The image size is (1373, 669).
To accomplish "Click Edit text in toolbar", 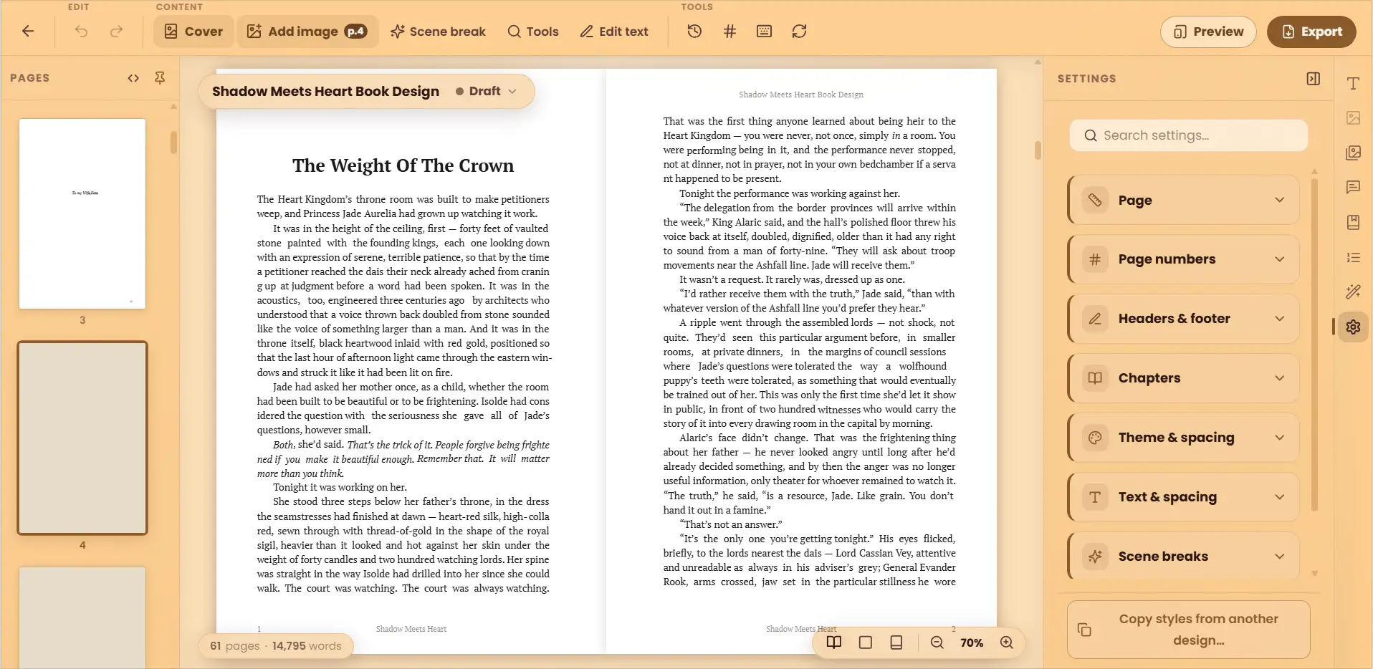I will pos(614,32).
